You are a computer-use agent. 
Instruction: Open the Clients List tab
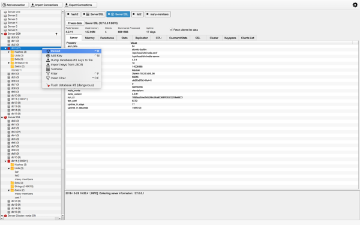tap(247, 38)
